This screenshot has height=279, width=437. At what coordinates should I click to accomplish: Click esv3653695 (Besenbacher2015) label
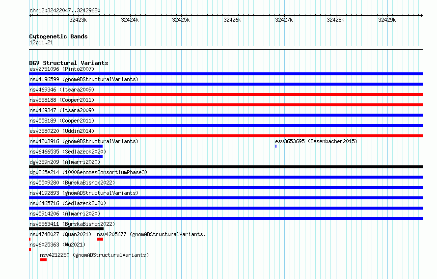(316, 141)
